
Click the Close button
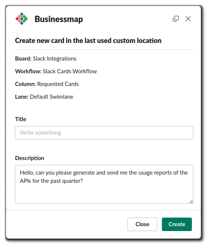[x=142, y=224]
